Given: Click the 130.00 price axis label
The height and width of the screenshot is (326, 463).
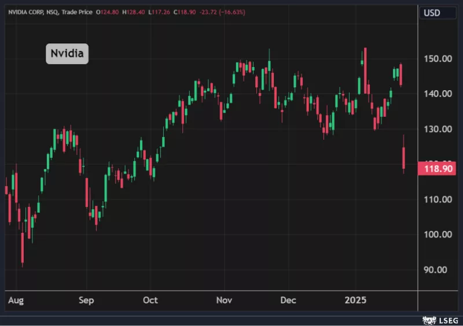Looking at the screenshot, I should tap(438, 129).
